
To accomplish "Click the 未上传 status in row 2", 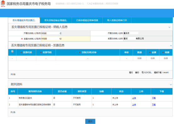I will (115, 105).
